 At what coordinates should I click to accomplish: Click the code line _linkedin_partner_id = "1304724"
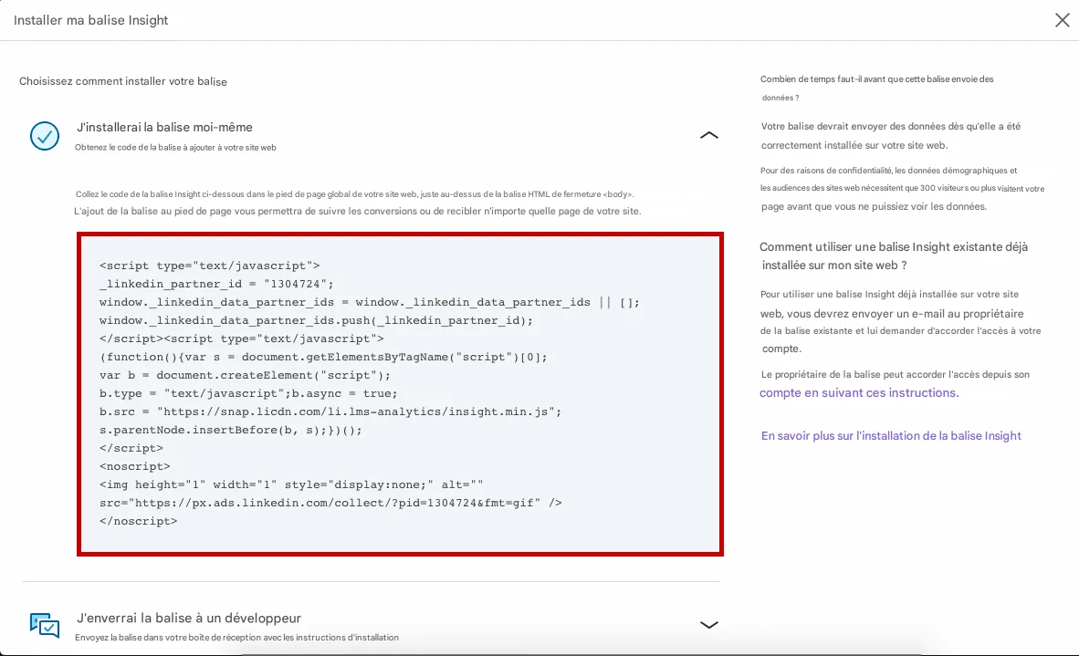[x=216, y=284]
